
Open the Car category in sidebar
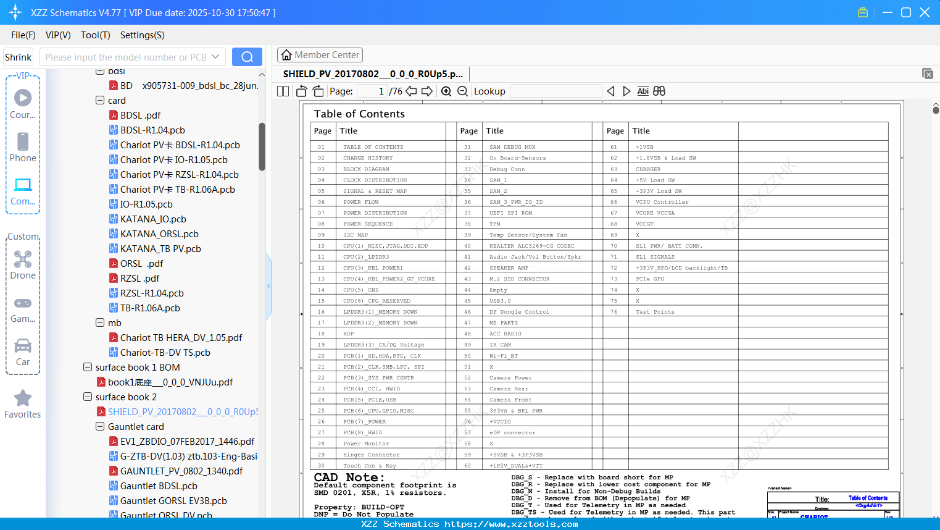tap(23, 352)
